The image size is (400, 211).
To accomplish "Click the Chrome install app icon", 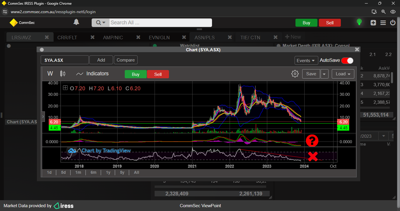I will tap(374, 12).
